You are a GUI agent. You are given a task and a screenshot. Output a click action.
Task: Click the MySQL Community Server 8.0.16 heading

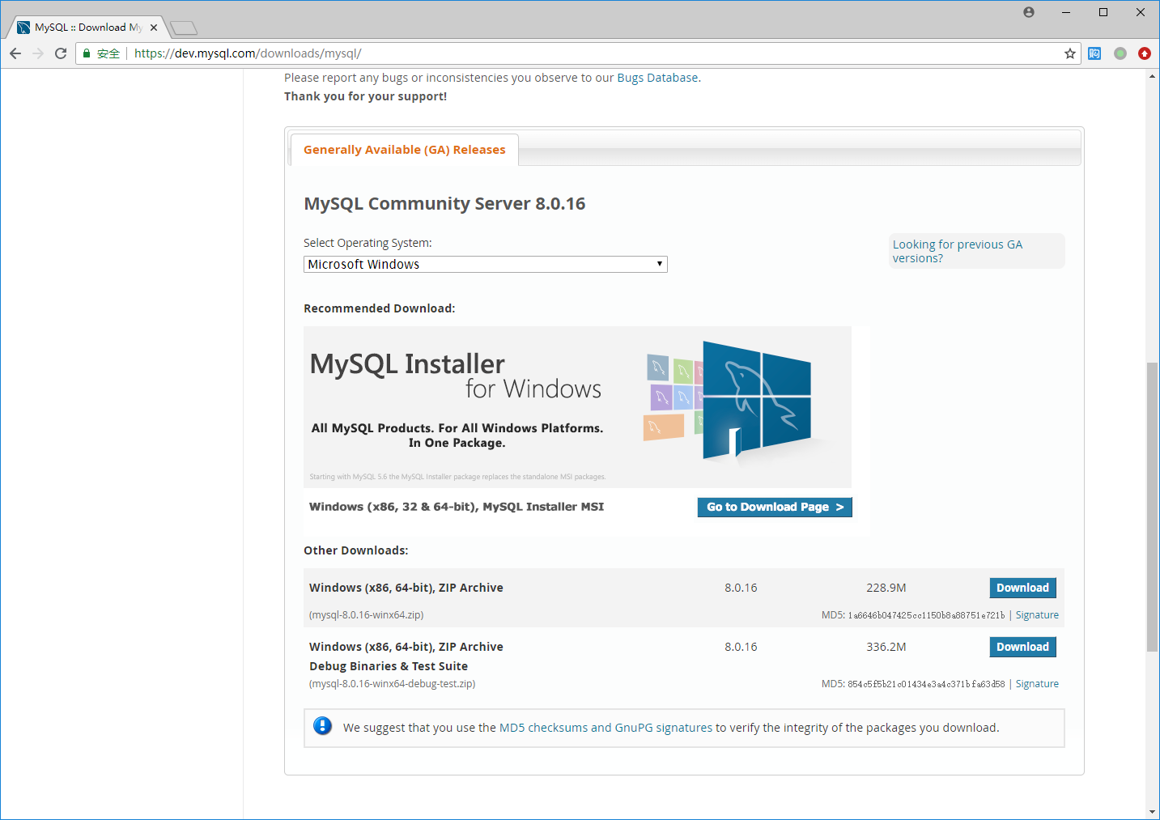(444, 204)
